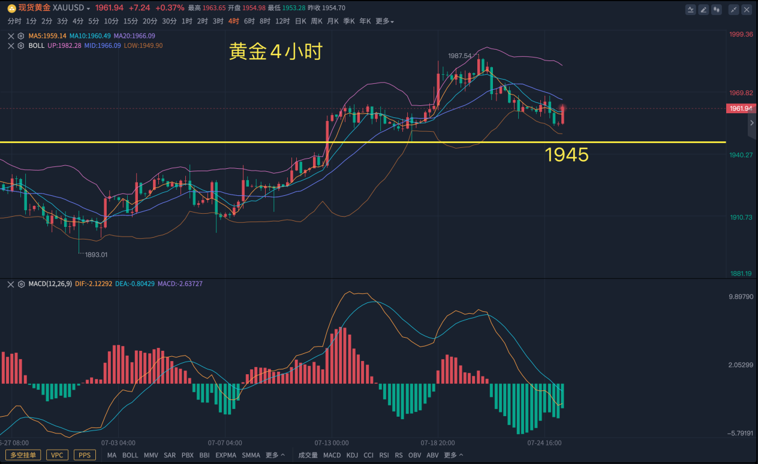
Task: Enable the PPS overlay button
Action: coord(85,455)
